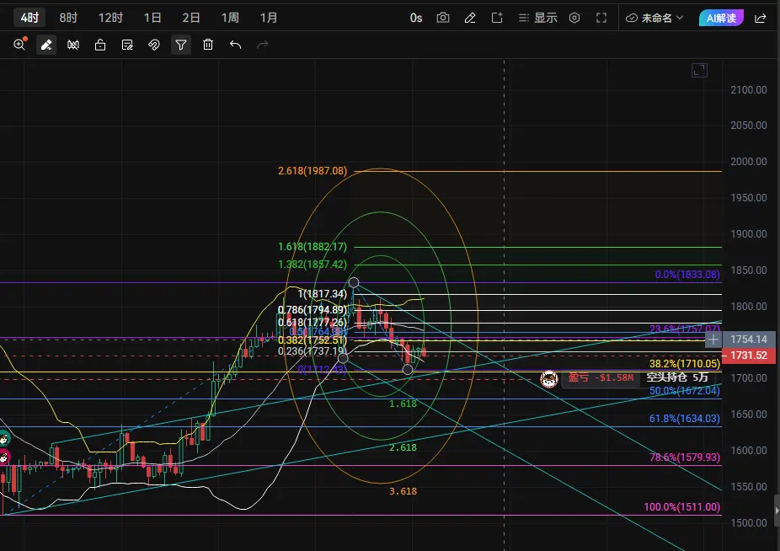
Task: Undo the last drawing action
Action: point(235,45)
